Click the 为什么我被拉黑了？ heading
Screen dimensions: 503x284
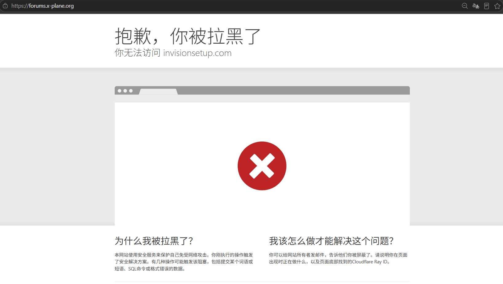[154, 241]
